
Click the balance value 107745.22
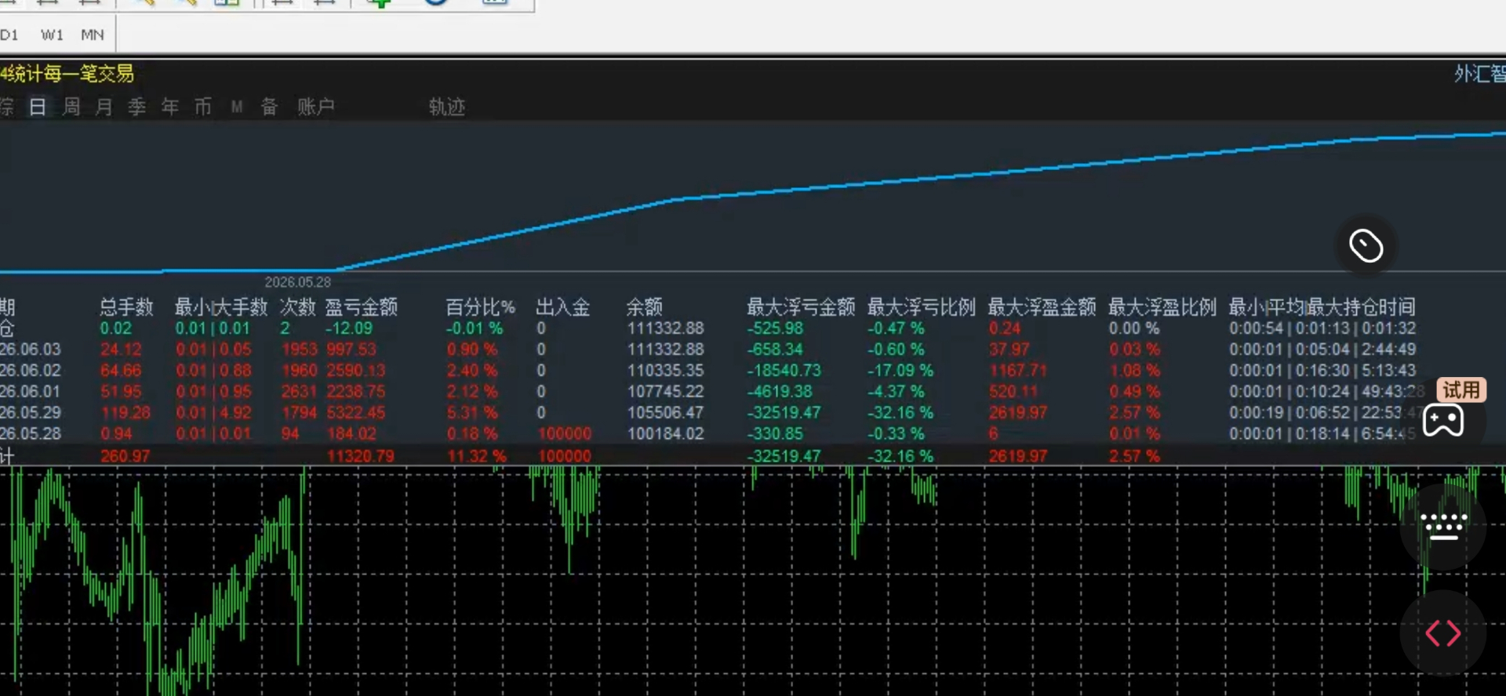tap(665, 391)
